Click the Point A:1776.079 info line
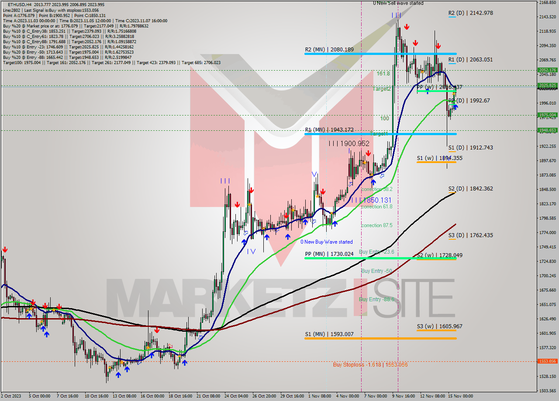 coord(54,15)
